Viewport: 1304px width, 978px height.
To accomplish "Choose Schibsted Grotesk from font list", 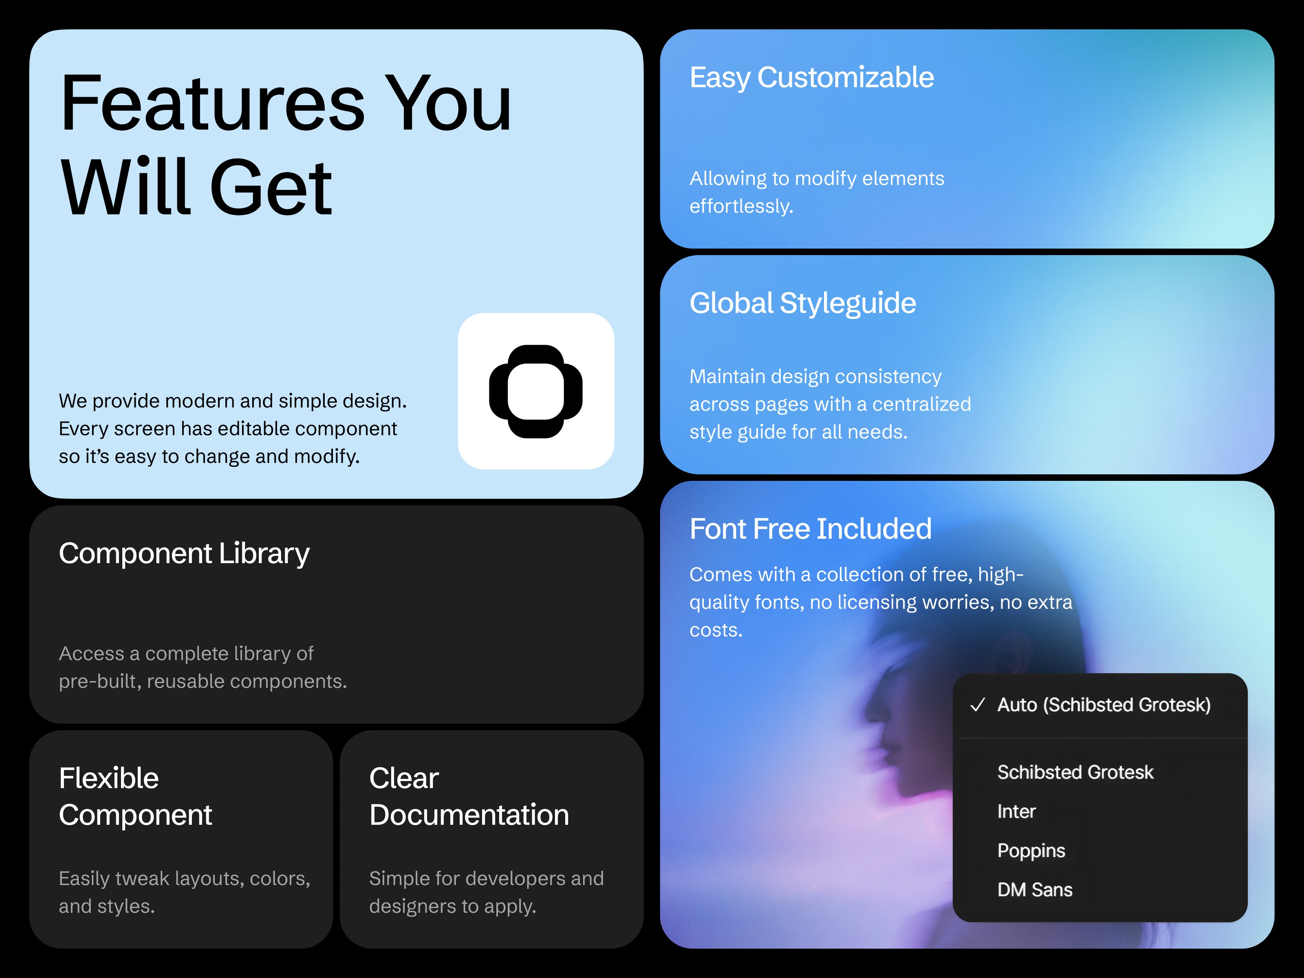I will point(1075,772).
